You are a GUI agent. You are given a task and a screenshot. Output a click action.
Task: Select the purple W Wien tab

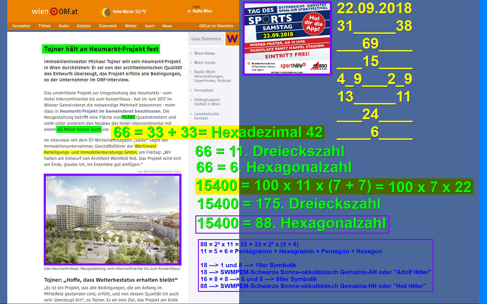click(x=232, y=39)
